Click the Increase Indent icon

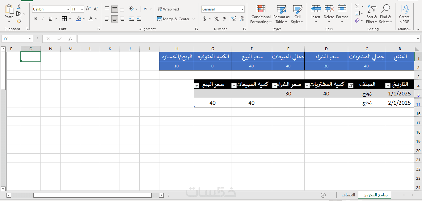coord(139,19)
